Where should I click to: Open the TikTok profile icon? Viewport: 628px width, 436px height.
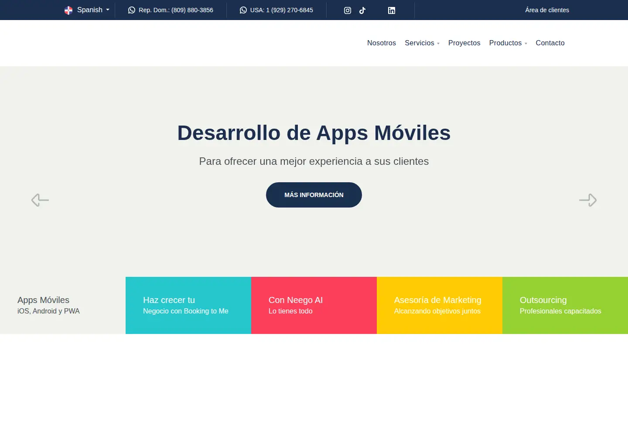pyautogui.click(x=362, y=10)
